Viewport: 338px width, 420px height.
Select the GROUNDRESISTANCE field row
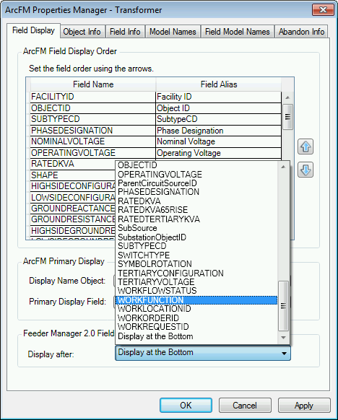[x=73, y=219]
